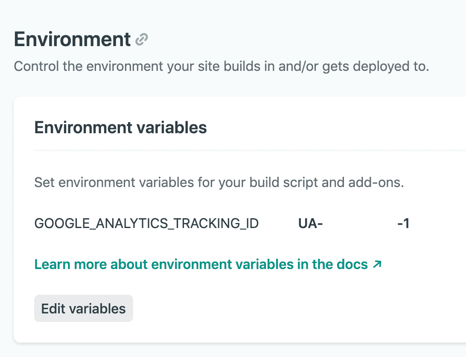
Task: Click empty card space right of Edit variables
Action: (x=277, y=309)
